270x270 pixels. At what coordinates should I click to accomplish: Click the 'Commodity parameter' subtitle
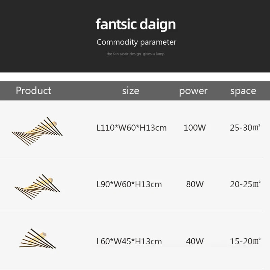[136, 42]
